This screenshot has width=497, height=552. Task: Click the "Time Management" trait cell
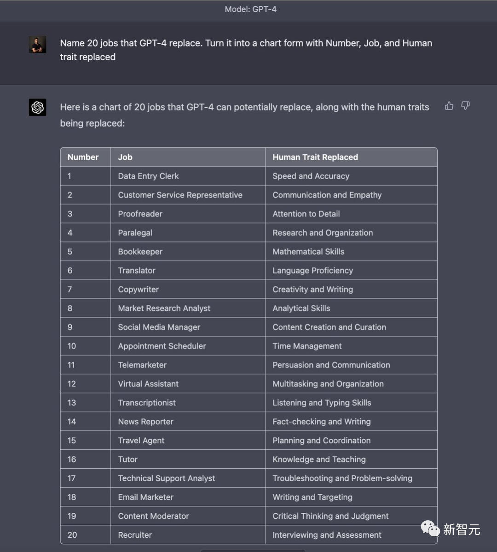[x=307, y=346]
